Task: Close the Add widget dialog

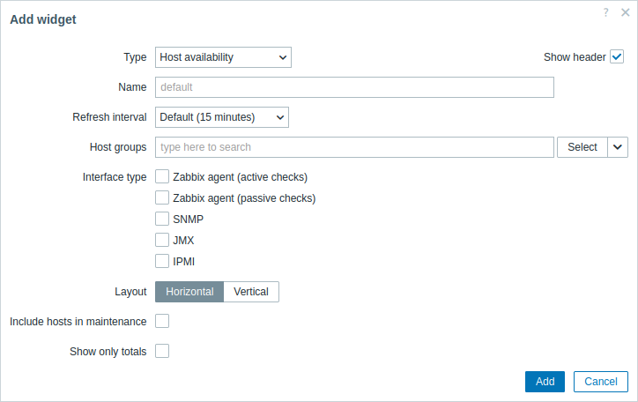Action: click(x=626, y=12)
